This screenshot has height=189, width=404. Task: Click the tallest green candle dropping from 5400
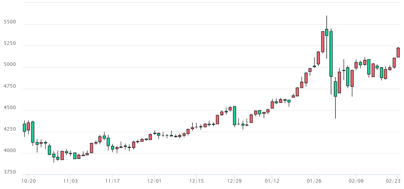click(331, 54)
